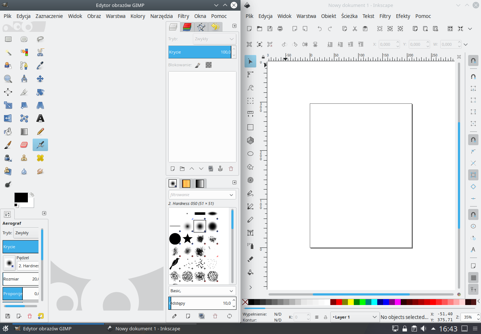Open Airbrush Tryb Zwykły mode dropdown
The image size is (481, 334).
[26, 233]
